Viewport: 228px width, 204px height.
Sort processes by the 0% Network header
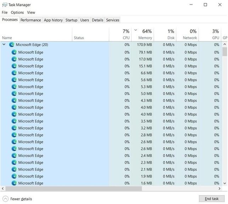tap(188, 35)
